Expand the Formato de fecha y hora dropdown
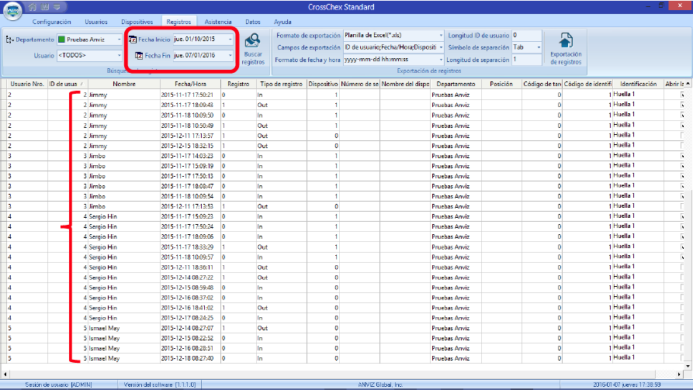This screenshot has width=693, height=390. click(x=441, y=60)
